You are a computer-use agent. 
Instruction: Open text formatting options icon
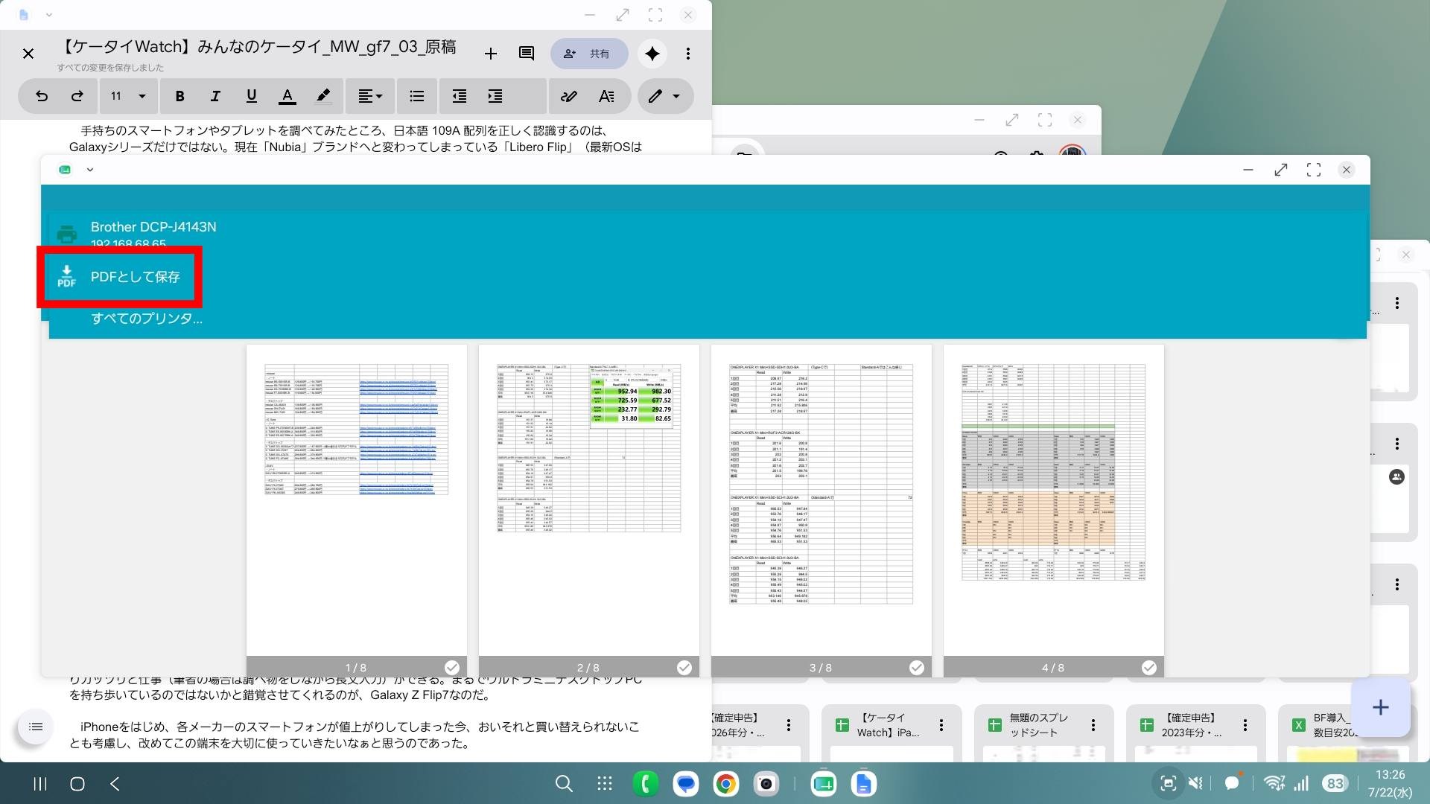point(606,96)
